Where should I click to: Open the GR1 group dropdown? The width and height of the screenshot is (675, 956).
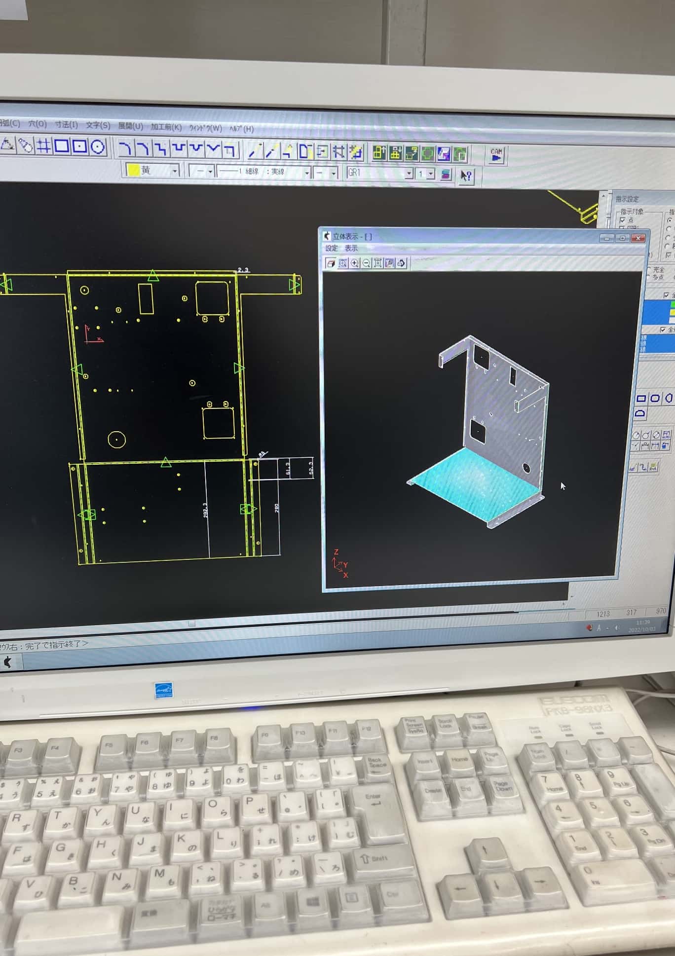(408, 174)
